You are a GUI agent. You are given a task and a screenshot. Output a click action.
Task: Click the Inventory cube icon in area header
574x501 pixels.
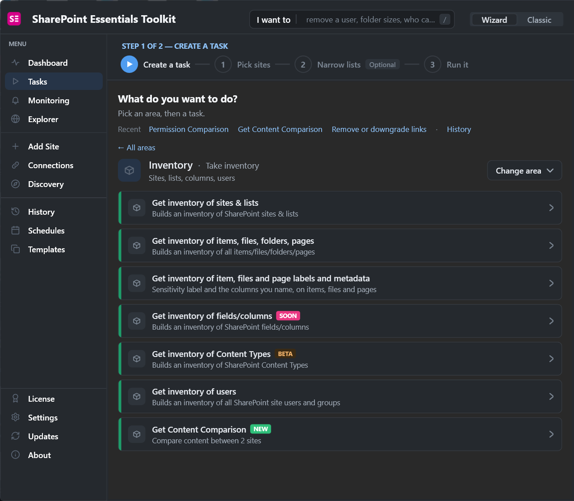(x=130, y=171)
